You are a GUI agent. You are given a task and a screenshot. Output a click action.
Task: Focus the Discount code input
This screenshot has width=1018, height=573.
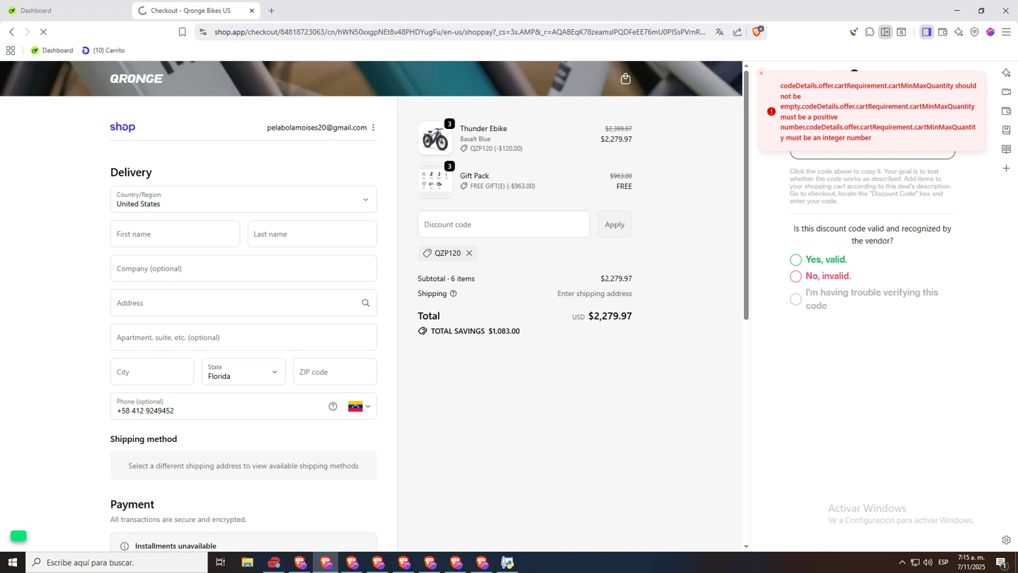tap(504, 225)
